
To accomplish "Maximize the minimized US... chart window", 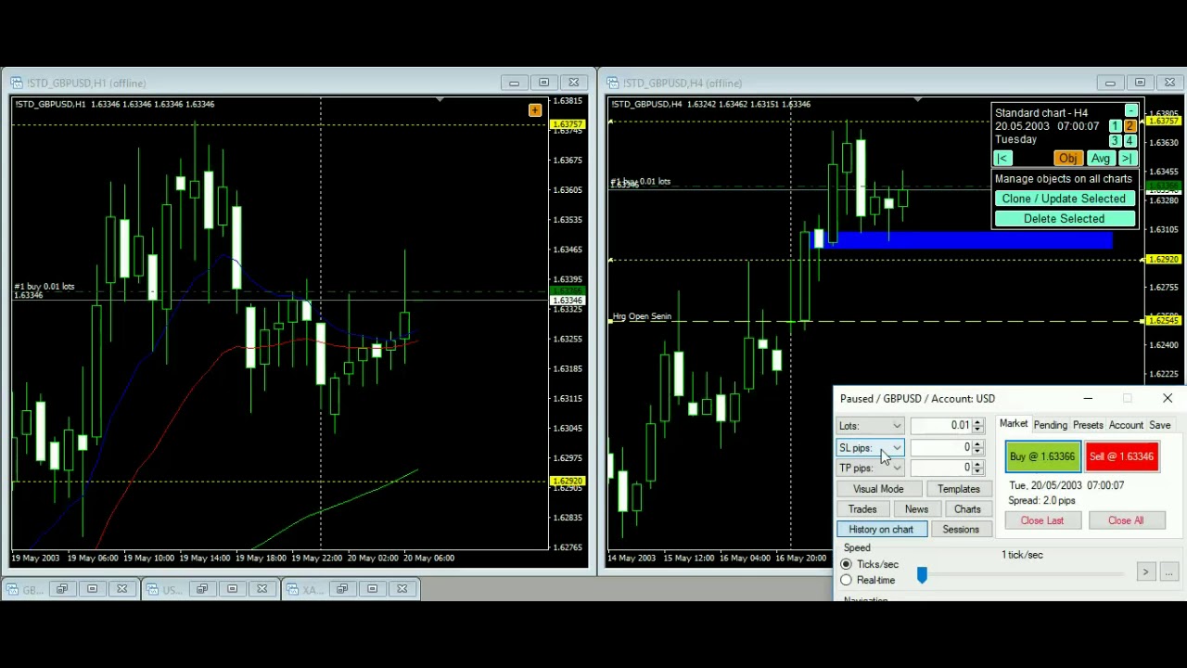I will (232, 589).
